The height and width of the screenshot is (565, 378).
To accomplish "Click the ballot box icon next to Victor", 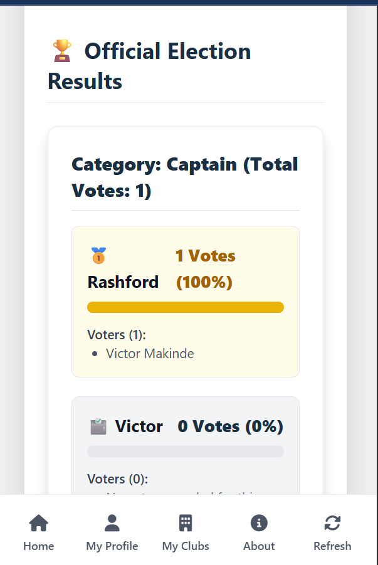I will [x=98, y=426].
